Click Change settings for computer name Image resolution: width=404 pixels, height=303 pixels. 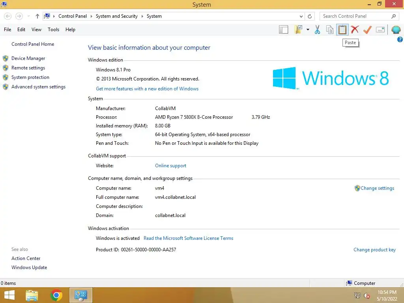coord(377,188)
